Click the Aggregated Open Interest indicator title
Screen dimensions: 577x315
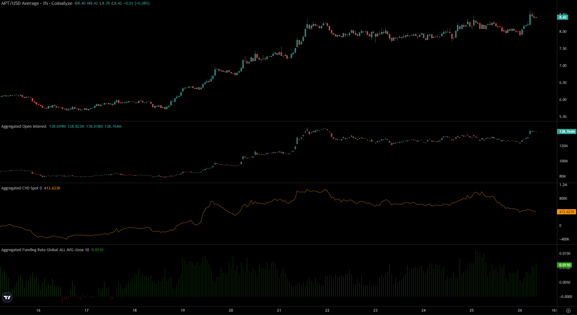24,126
